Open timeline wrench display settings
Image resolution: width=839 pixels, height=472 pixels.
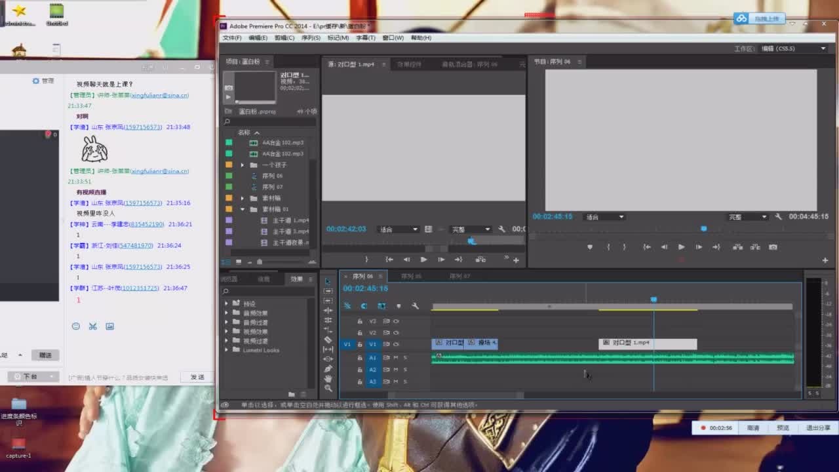(x=415, y=306)
